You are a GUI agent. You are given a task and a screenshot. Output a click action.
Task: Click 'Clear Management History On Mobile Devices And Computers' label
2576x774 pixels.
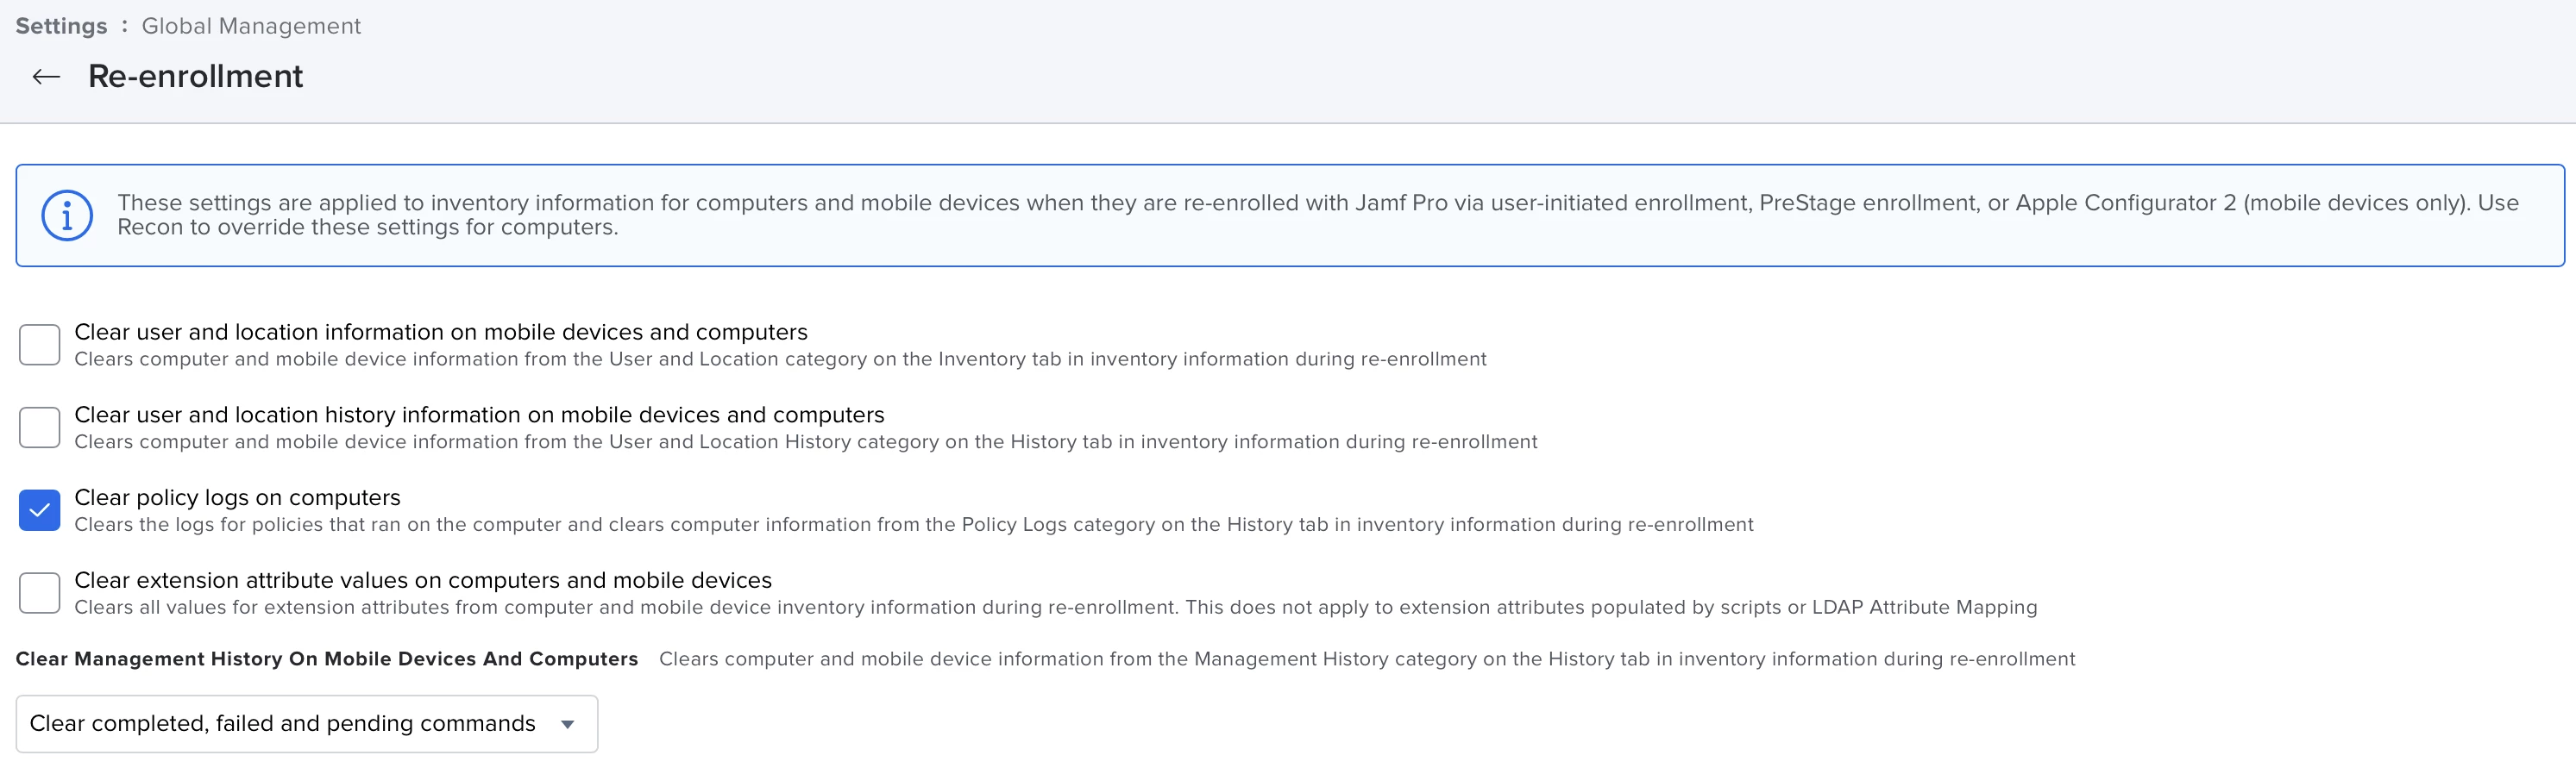point(327,659)
